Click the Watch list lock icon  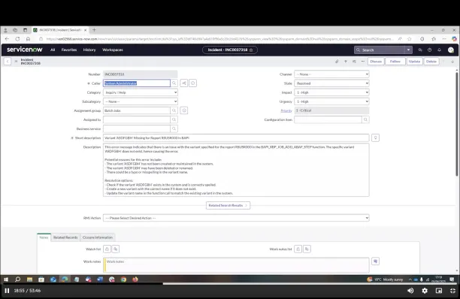(107, 249)
